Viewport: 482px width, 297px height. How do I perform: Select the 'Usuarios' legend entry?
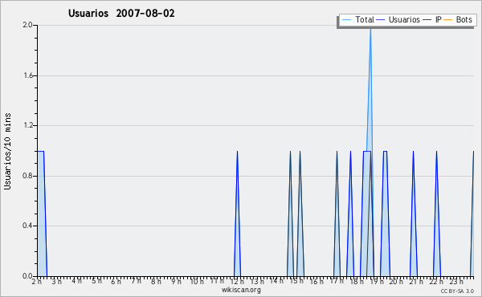coord(398,19)
